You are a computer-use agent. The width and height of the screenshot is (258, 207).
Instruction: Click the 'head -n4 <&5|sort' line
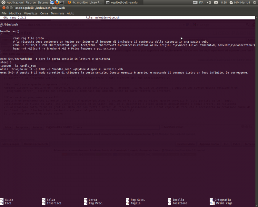pos(65,49)
